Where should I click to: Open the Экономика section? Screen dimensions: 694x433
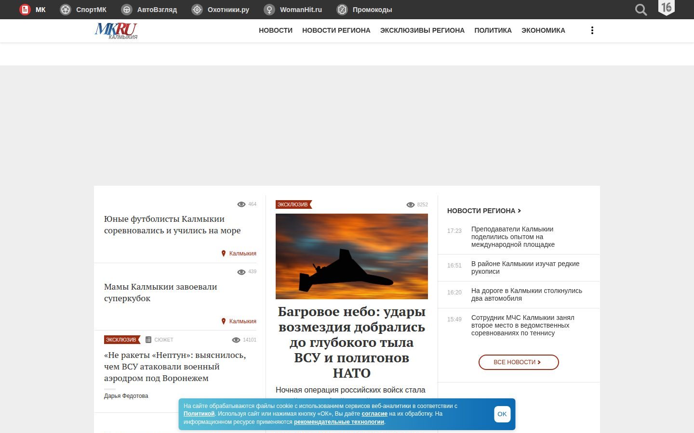[543, 30]
